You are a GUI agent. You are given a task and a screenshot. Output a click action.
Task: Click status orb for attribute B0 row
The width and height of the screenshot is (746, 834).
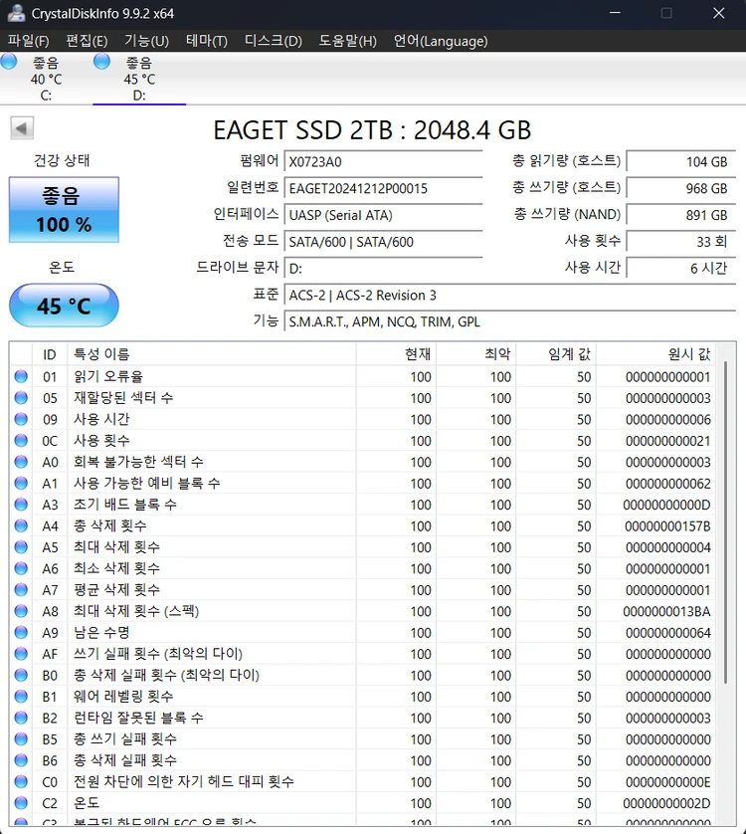pos(21,675)
